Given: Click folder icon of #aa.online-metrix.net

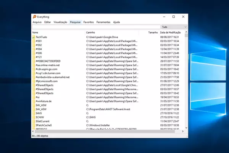Looking at the screenshot, I should [x=34, y=65].
